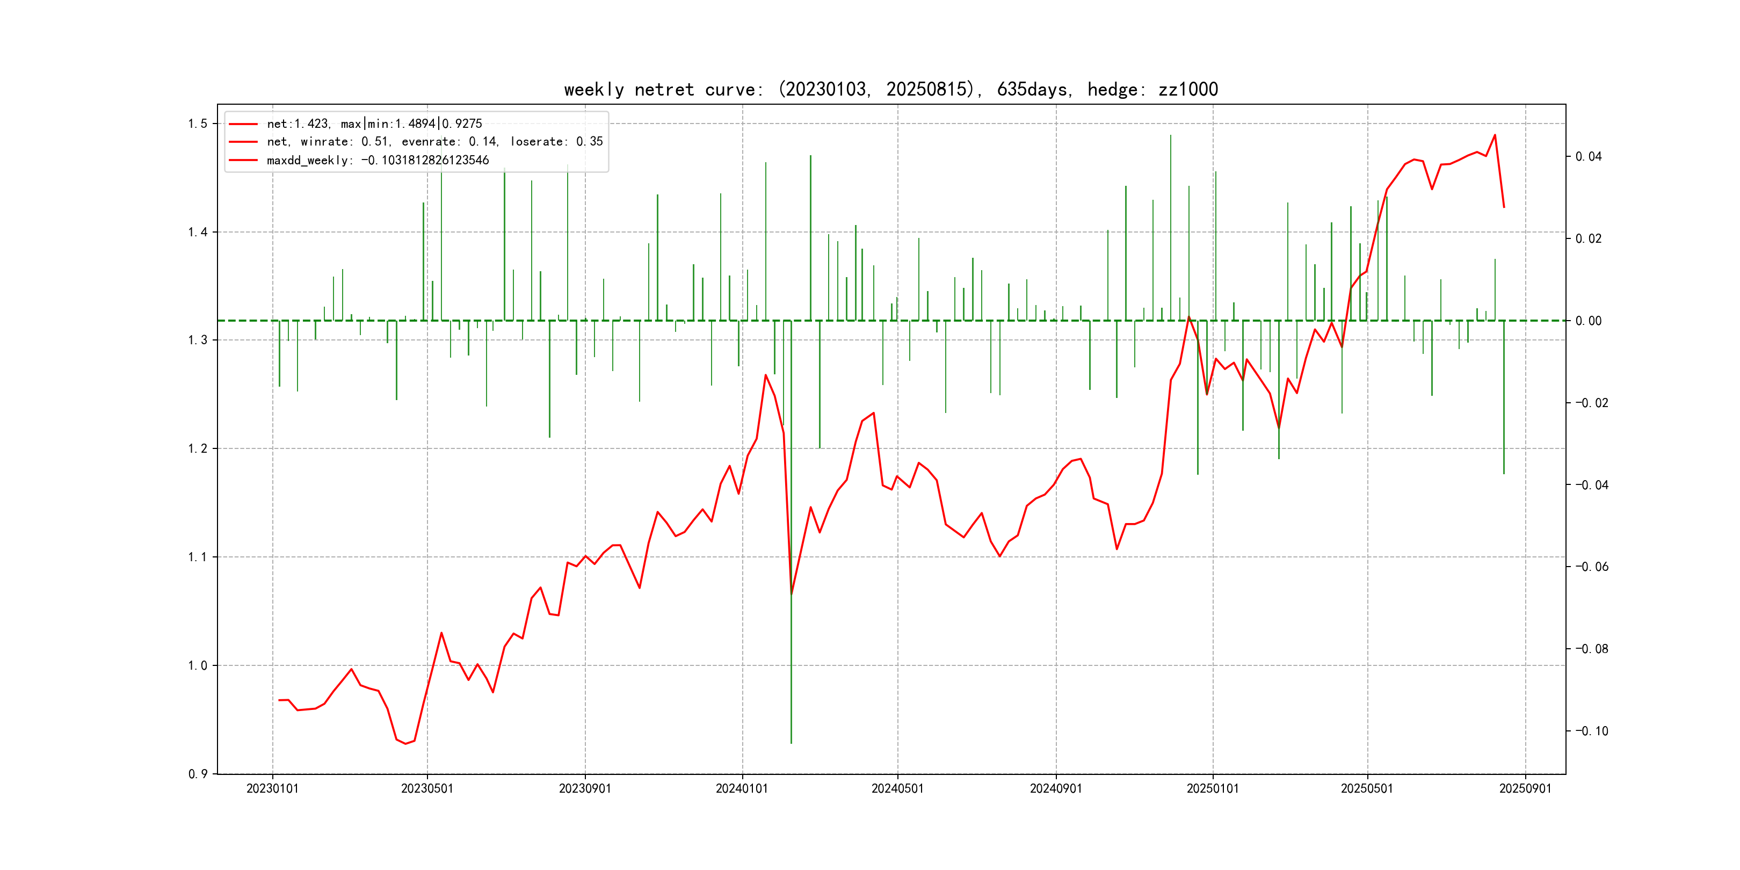1740x870 pixels.
Task: Click the 20250101 x-axis label
Action: [x=1213, y=788]
